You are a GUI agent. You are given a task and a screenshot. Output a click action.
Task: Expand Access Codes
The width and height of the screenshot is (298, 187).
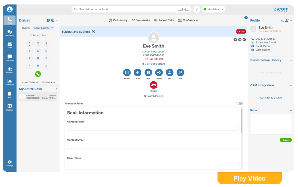(30, 82)
